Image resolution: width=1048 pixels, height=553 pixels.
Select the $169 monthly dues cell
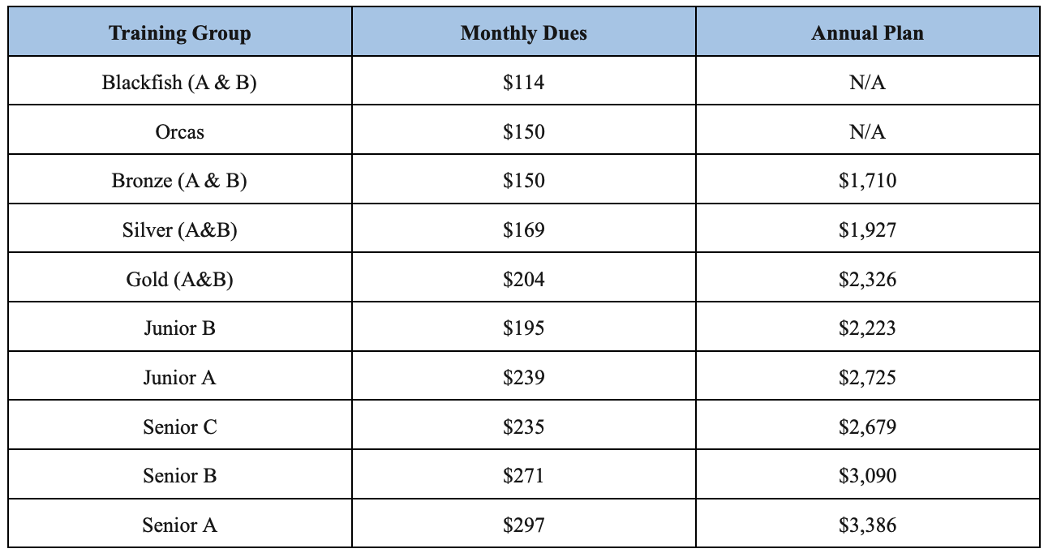523,230
